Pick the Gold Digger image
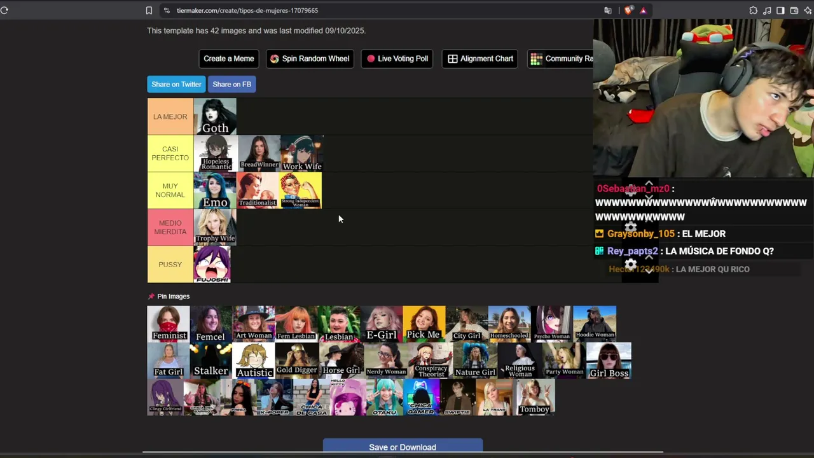This screenshot has height=458, width=814. (296, 361)
